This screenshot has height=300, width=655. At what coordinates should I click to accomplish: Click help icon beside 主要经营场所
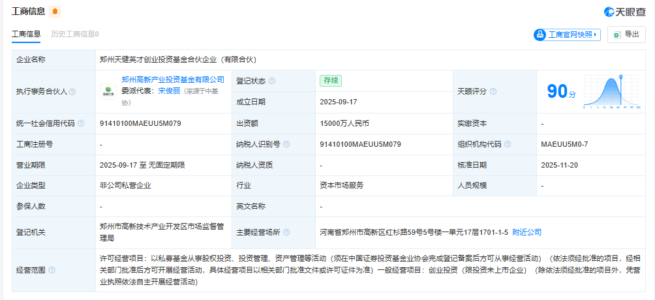[x=286, y=232]
